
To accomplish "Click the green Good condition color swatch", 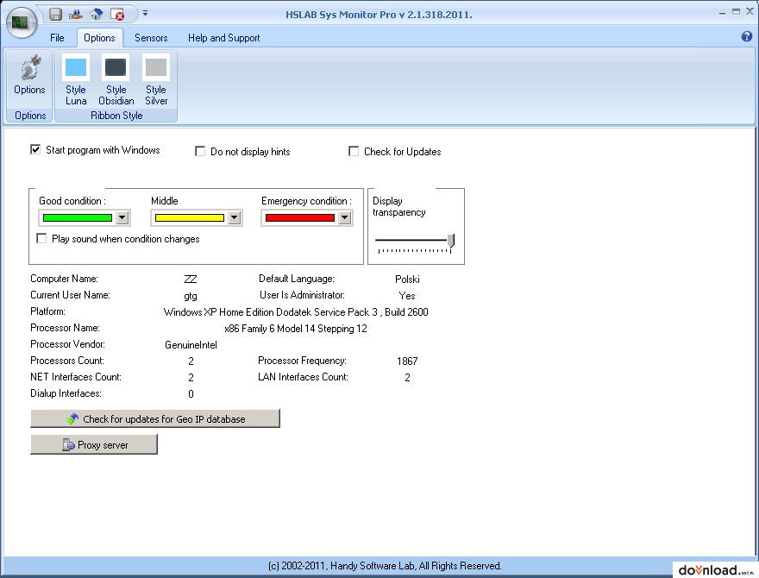I will [78, 218].
